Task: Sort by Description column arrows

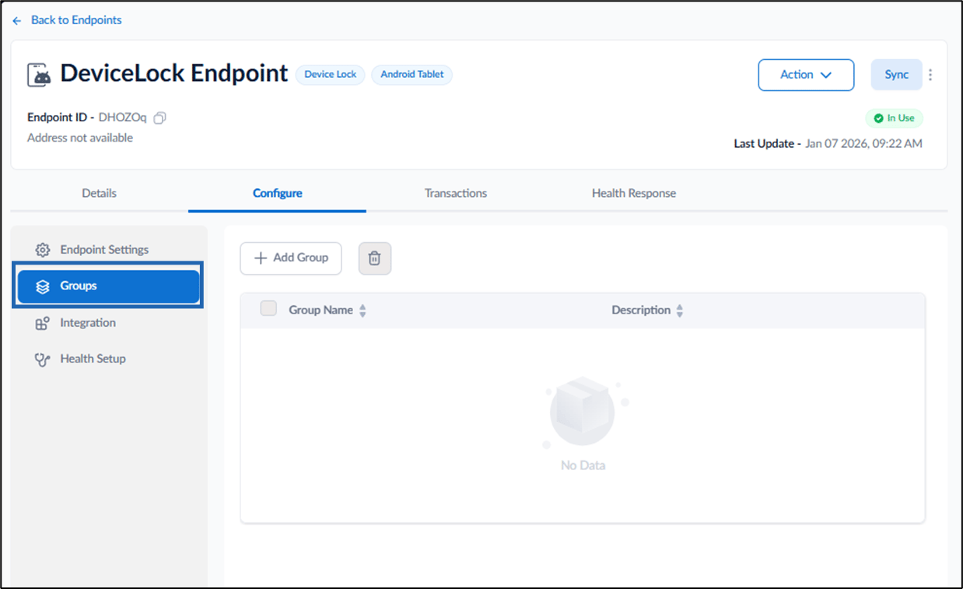Action: pos(680,310)
